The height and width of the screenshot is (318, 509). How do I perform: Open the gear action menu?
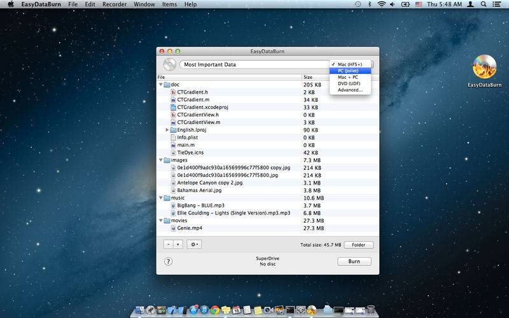[194, 244]
